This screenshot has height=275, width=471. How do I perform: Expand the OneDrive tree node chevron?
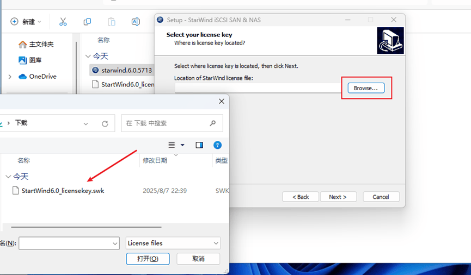pos(10,77)
